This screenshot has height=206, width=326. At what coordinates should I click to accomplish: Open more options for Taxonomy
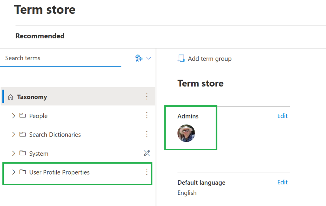tap(147, 96)
